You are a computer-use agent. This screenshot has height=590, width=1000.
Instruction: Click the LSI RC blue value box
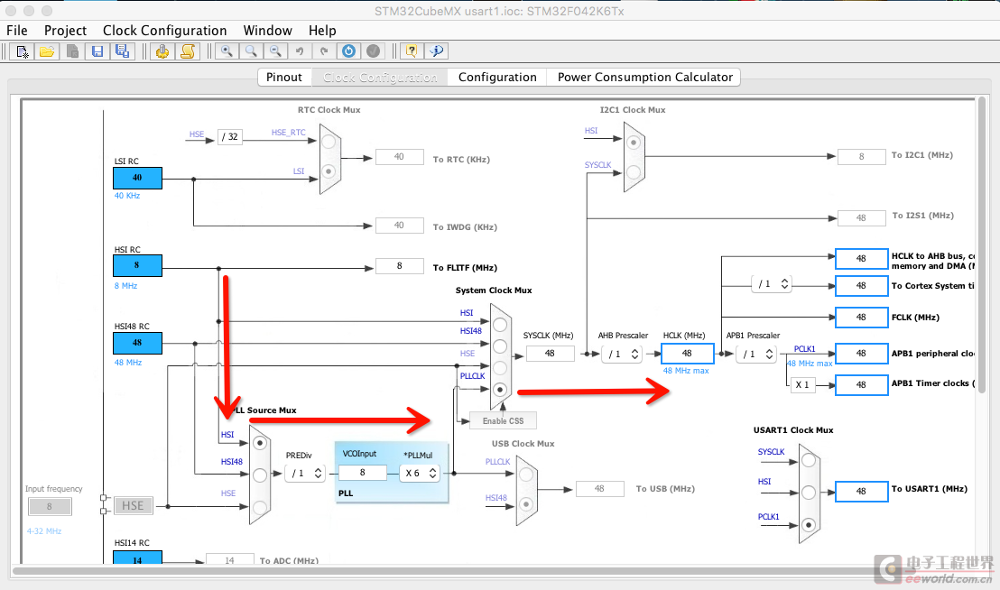point(138,178)
